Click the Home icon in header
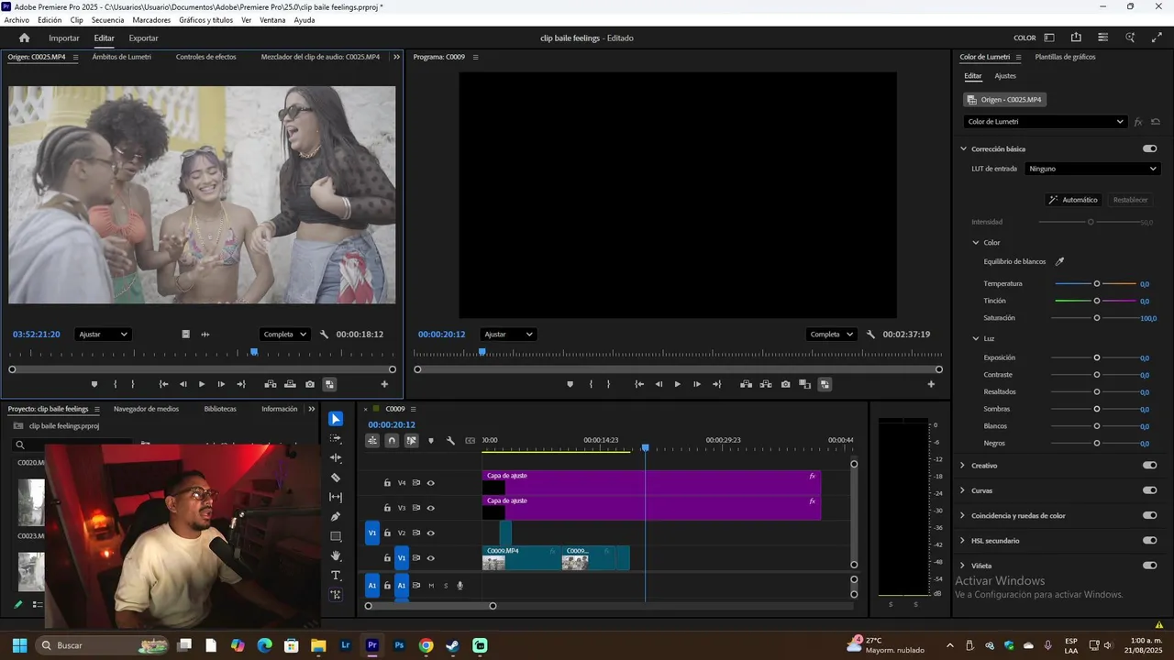The height and width of the screenshot is (660, 1174). [25, 38]
